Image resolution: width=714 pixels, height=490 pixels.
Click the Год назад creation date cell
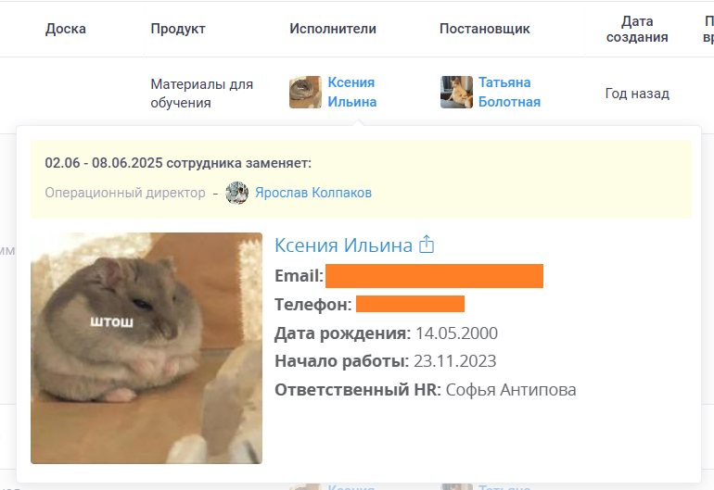click(637, 94)
